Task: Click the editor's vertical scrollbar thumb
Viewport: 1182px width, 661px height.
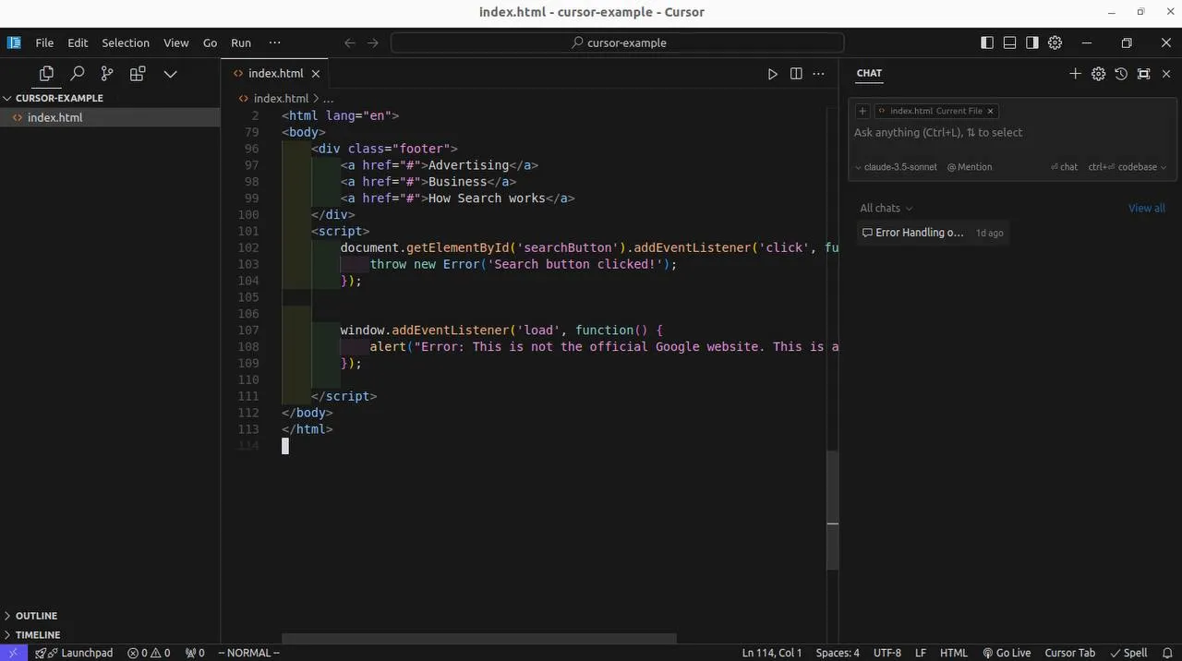Action: [x=832, y=510]
